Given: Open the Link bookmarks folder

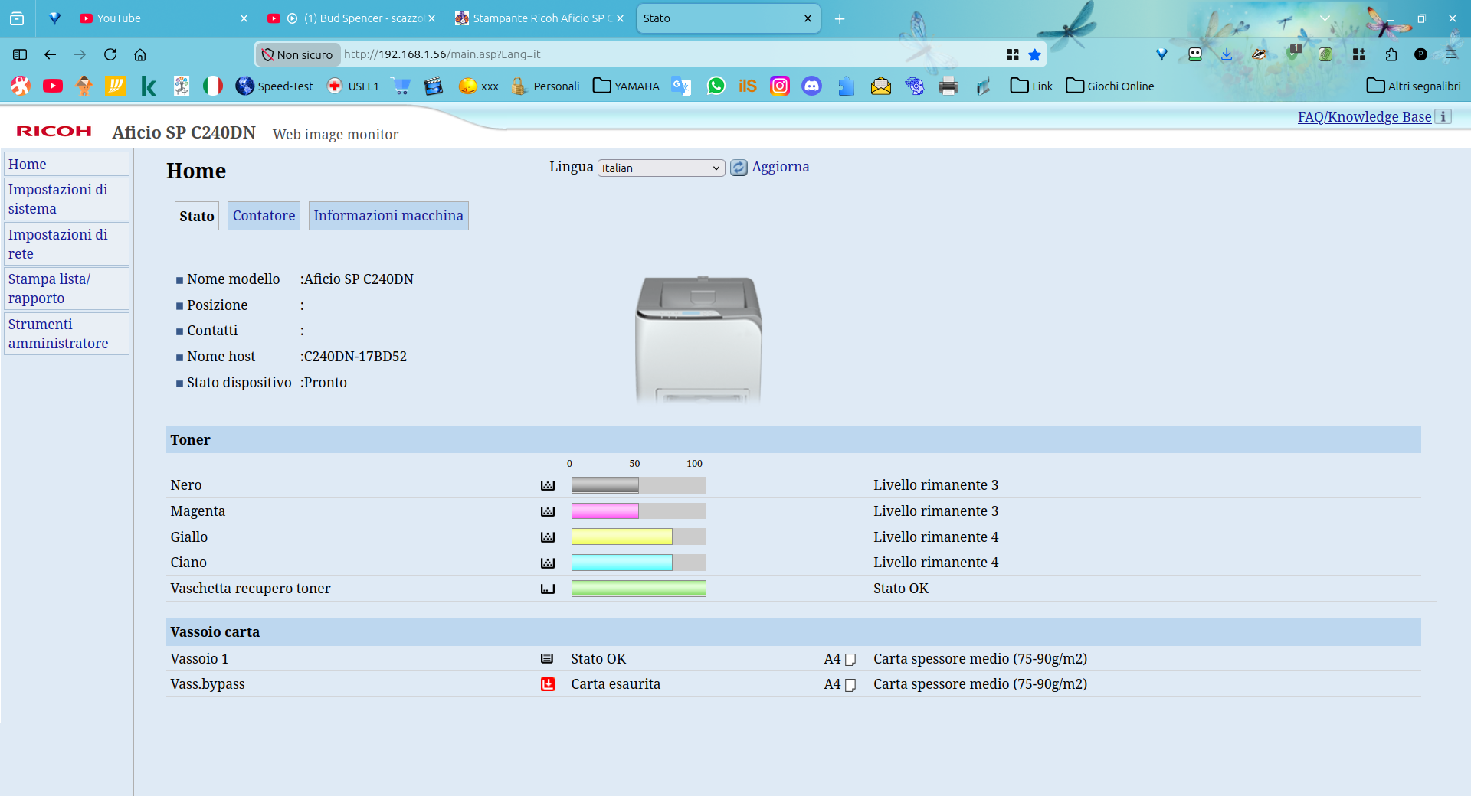Looking at the screenshot, I should [x=1031, y=86].
